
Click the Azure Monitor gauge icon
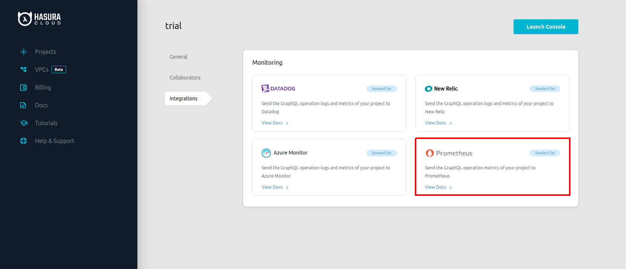point(266,153)
